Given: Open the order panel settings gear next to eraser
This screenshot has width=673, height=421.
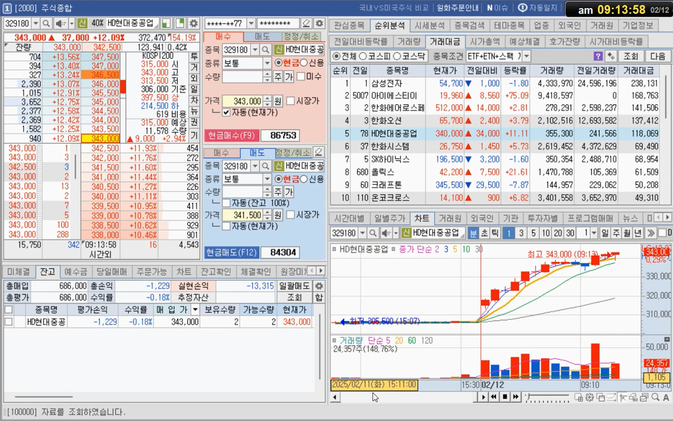Looking at the screenshot, I should [319, 23].
